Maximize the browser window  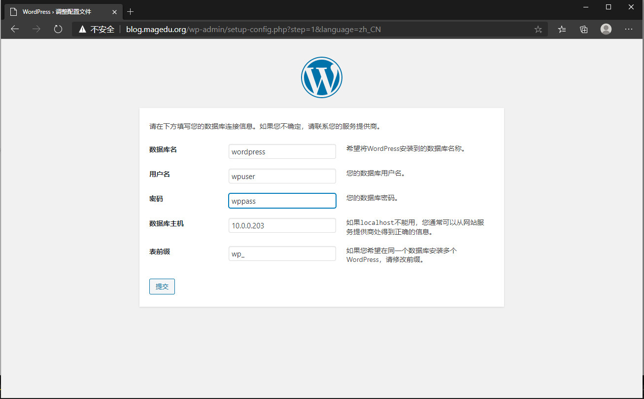click(609, 7)
